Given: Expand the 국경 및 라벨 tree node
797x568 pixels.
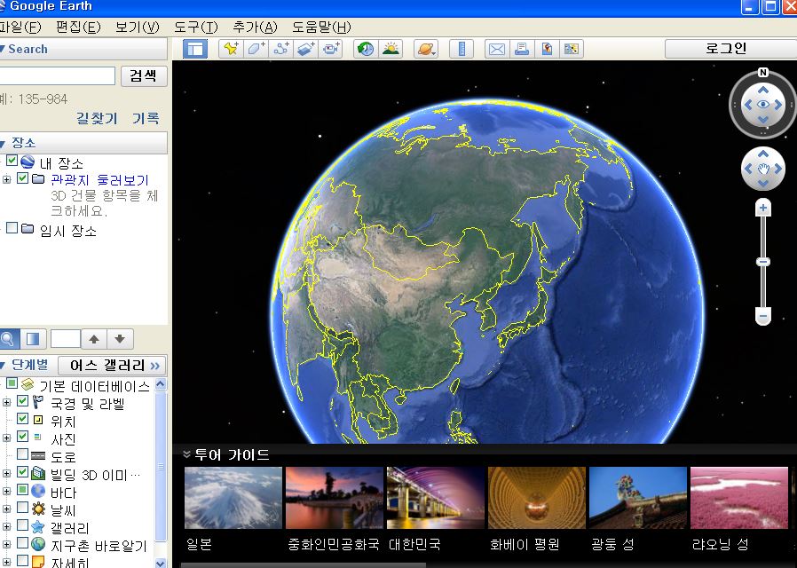Looking at the screenshot, I should click(x=6, y=403).
